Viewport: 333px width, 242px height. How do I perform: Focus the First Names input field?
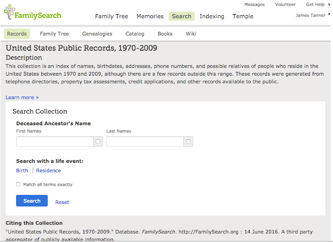point(55,141)
